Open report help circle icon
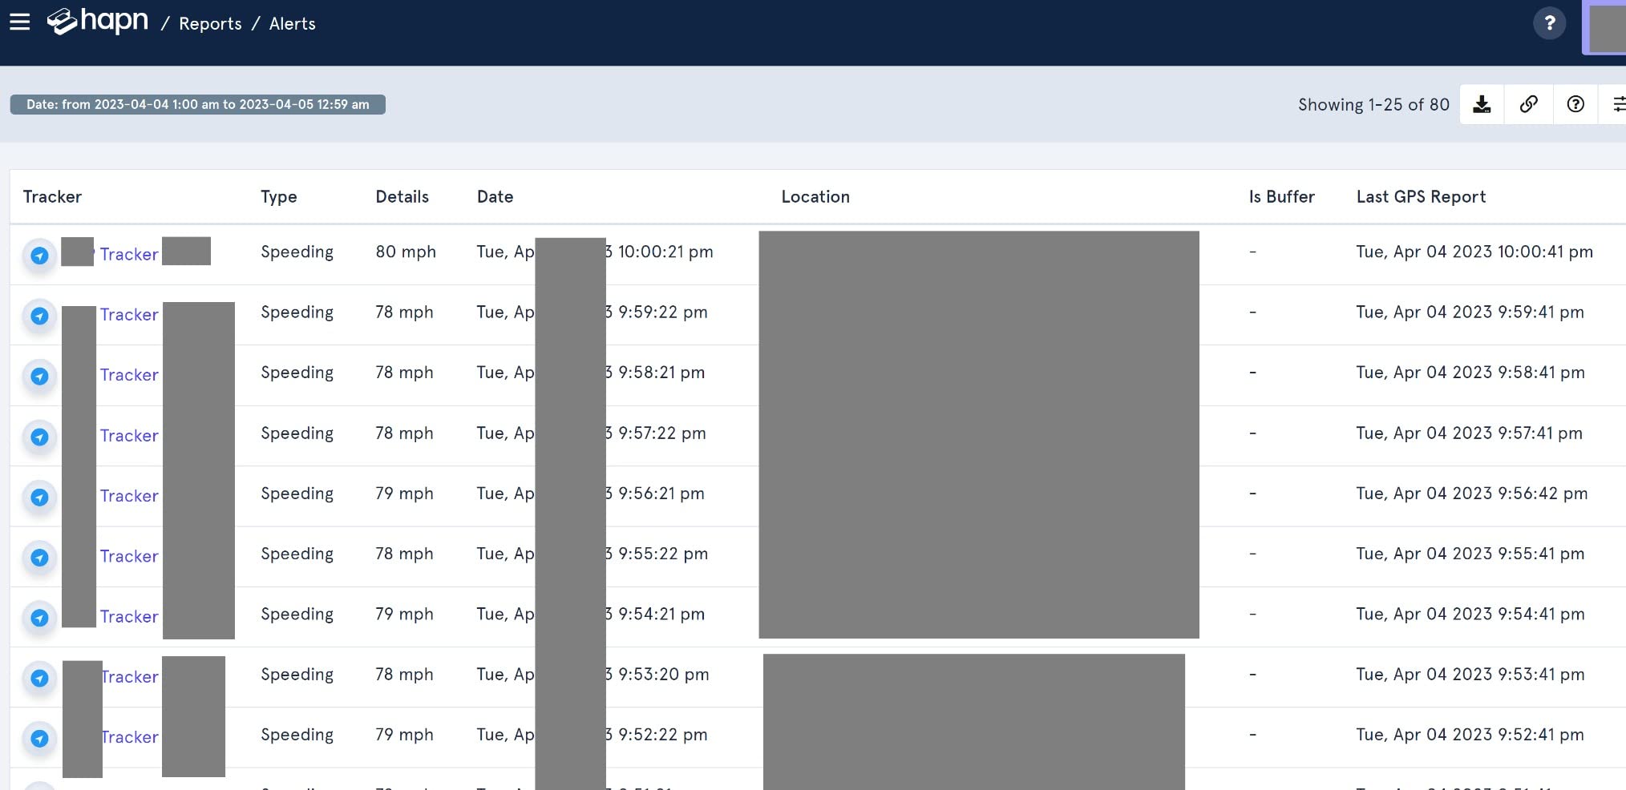1626x790 pixels. click(x=1575, y=104)
